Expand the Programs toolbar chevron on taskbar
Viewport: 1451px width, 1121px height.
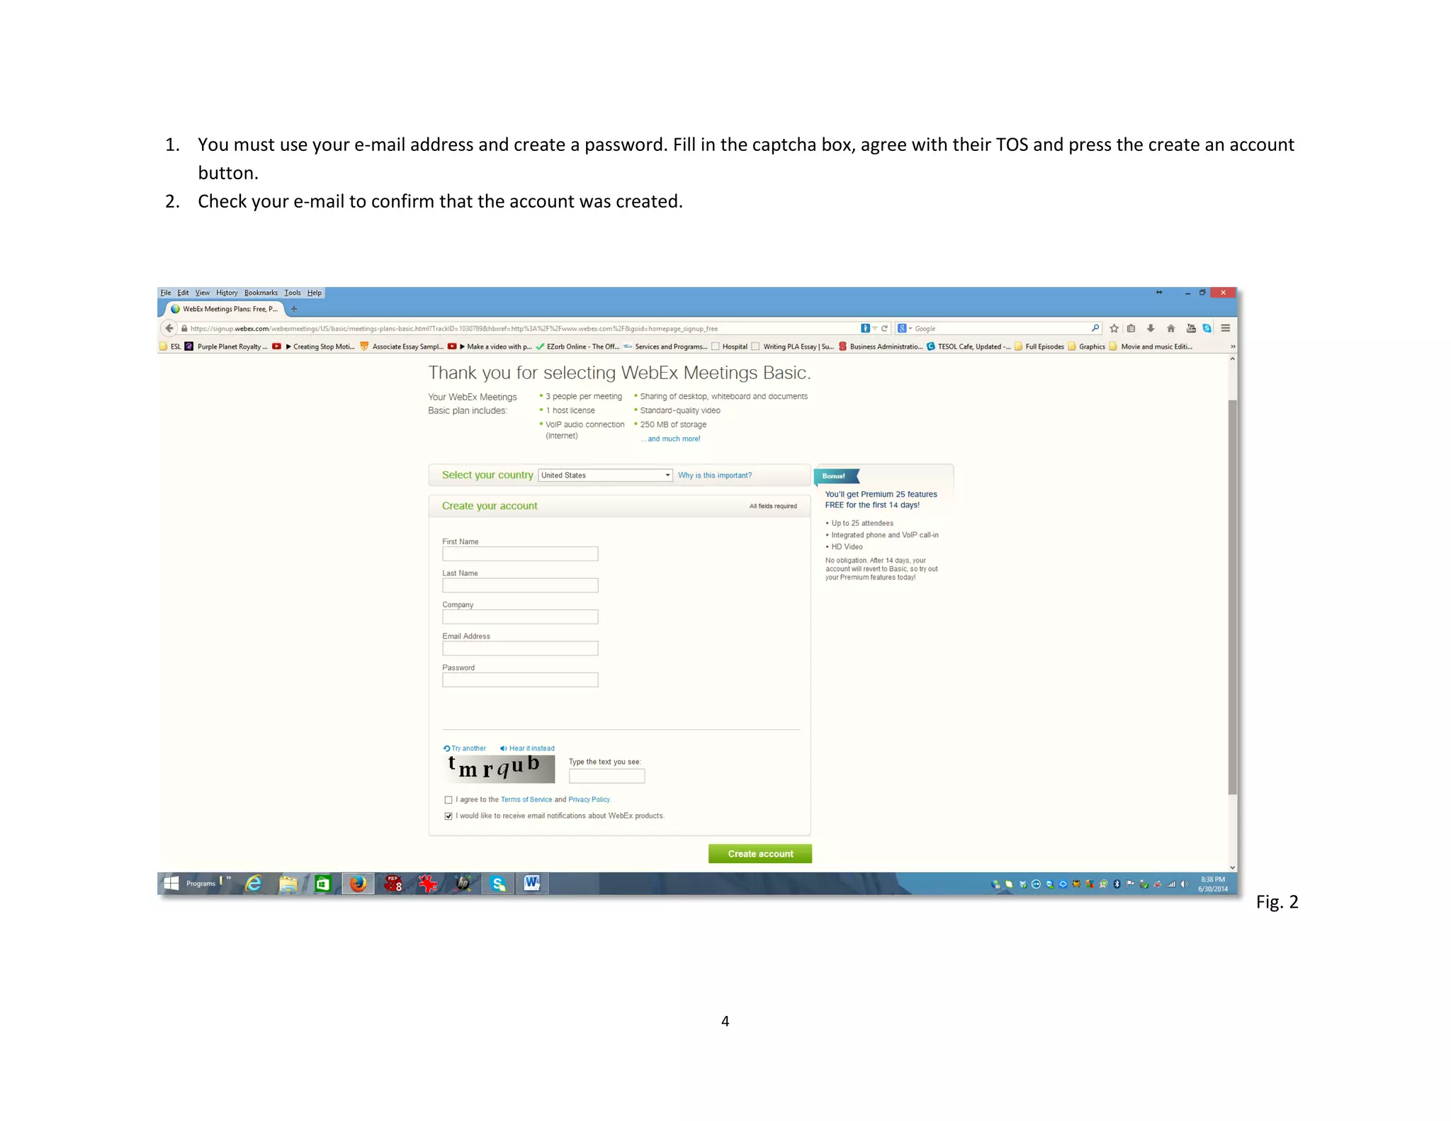point(229,879)
